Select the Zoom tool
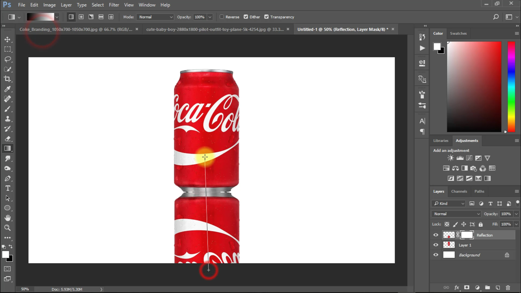The height and width of the screenshot is (293, 521). click(x=7, y=228)
